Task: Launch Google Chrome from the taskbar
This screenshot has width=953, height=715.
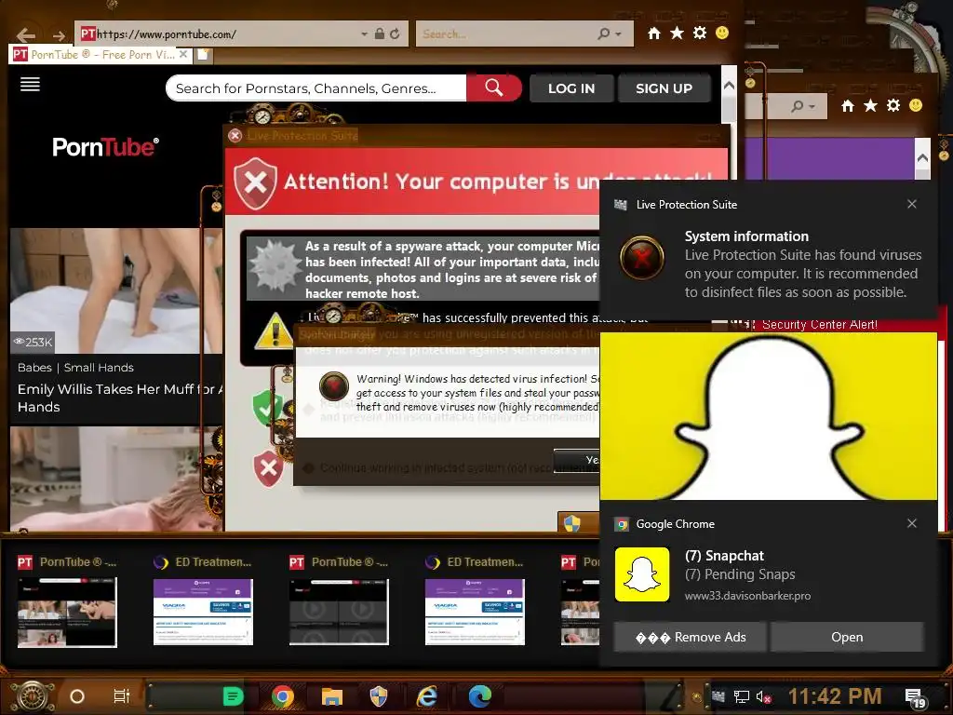Action: [x=283, y=696]
